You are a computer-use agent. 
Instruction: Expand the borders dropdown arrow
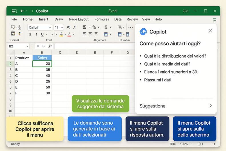click(x=57, y=35)
